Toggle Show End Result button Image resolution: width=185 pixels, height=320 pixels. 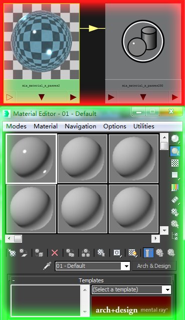(x=148, y=253)
